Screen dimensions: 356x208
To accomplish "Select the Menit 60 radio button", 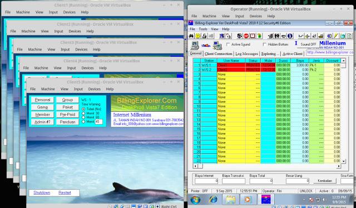I will coord(83,117).
